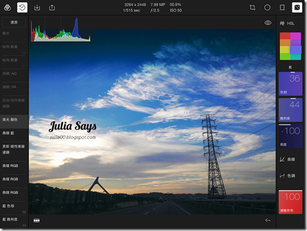Select the 曝光 history step

14,35
